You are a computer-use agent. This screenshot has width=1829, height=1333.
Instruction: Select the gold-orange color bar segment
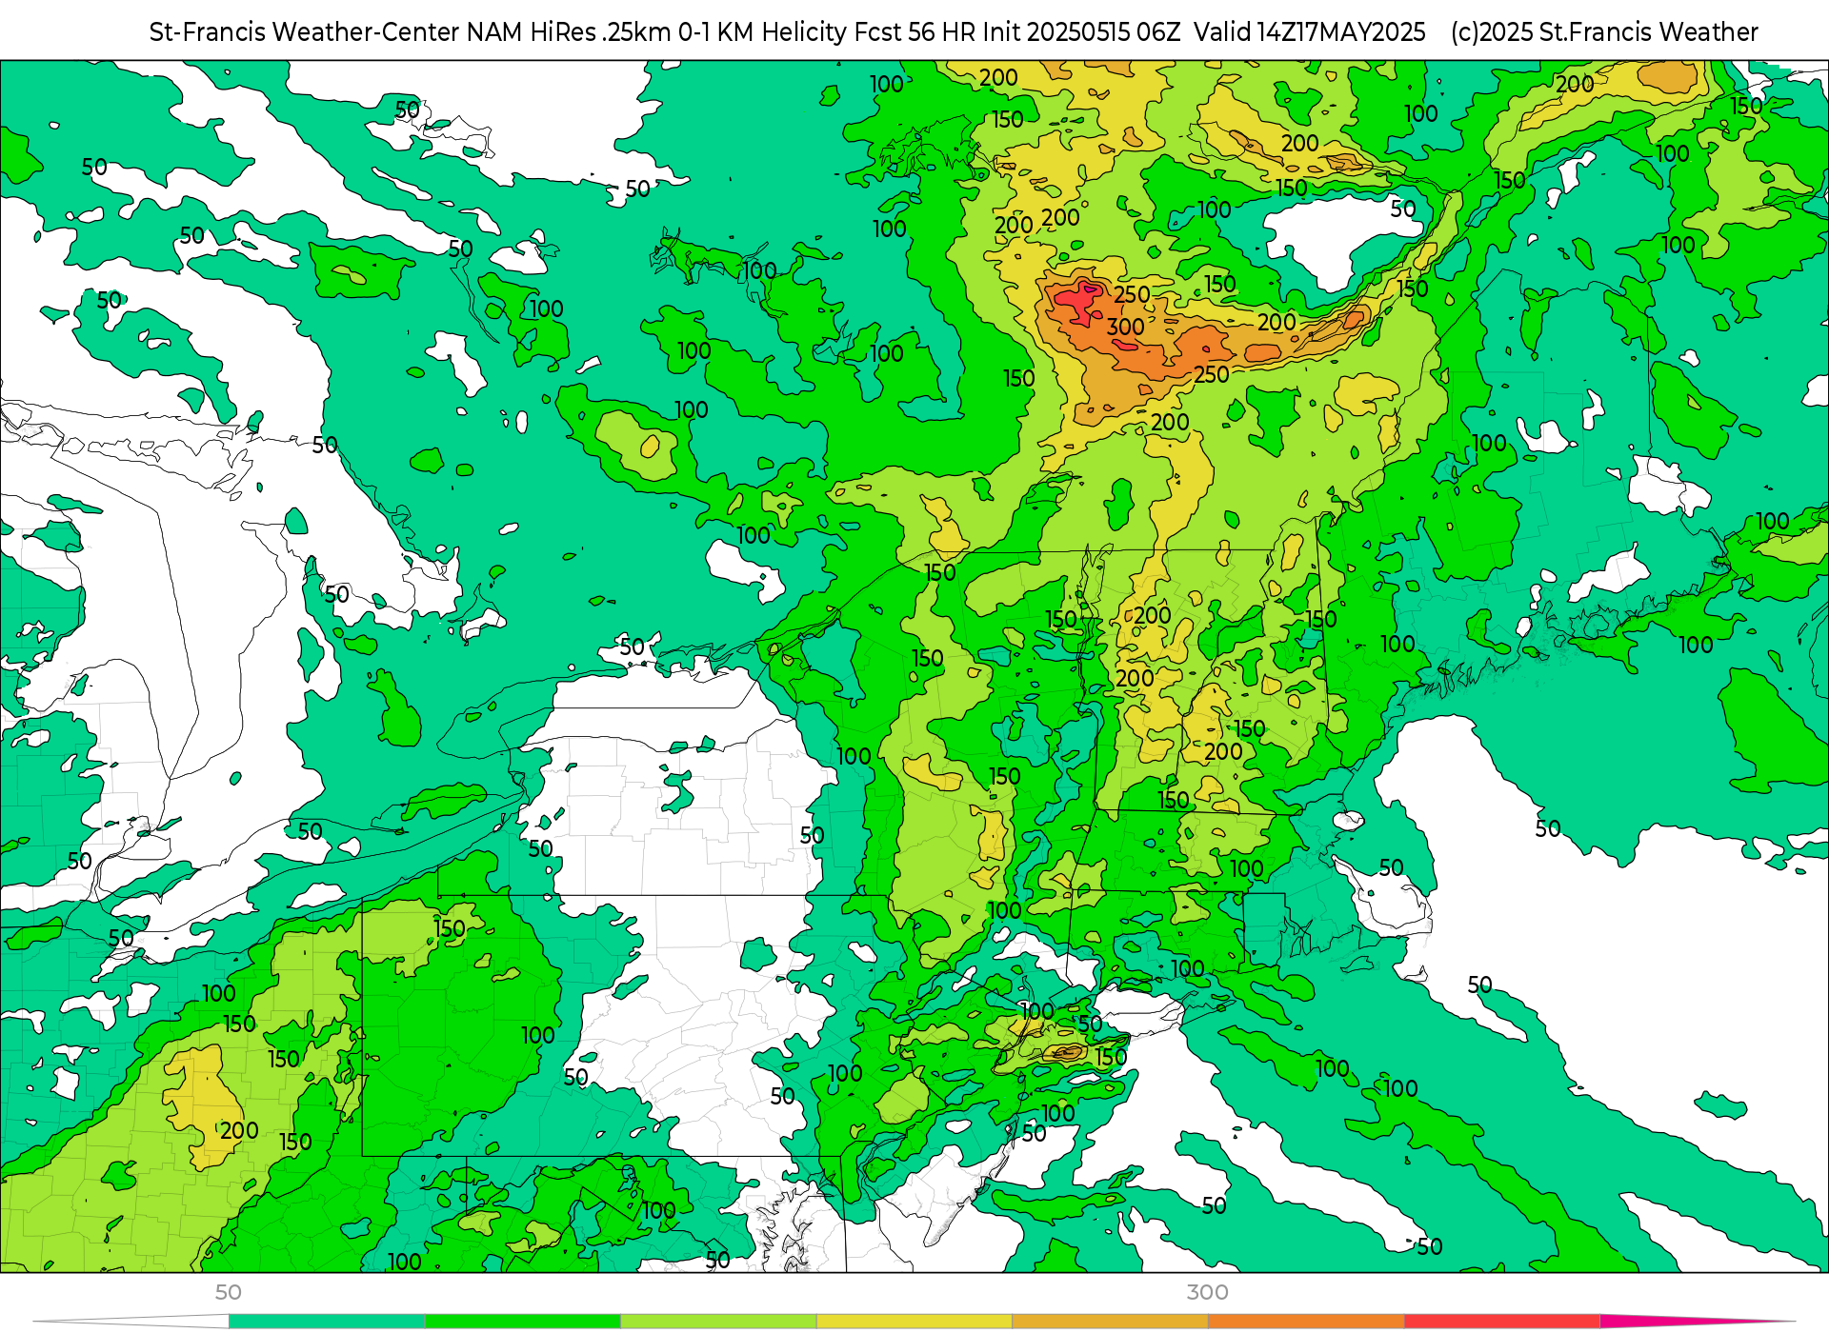[x=1110, y=1321]
